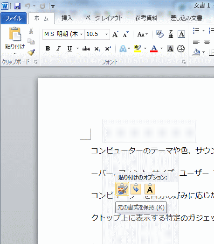Toggle superscript formatting

point(108,49)
